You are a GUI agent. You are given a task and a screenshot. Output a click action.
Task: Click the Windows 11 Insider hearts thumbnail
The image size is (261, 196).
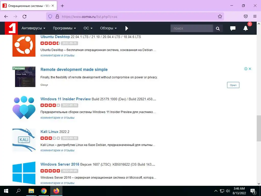[x=24, y=107]
